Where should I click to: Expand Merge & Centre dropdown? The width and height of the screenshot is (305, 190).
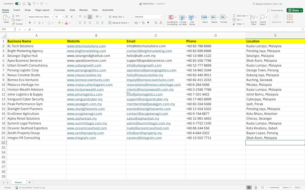(129, 23)
